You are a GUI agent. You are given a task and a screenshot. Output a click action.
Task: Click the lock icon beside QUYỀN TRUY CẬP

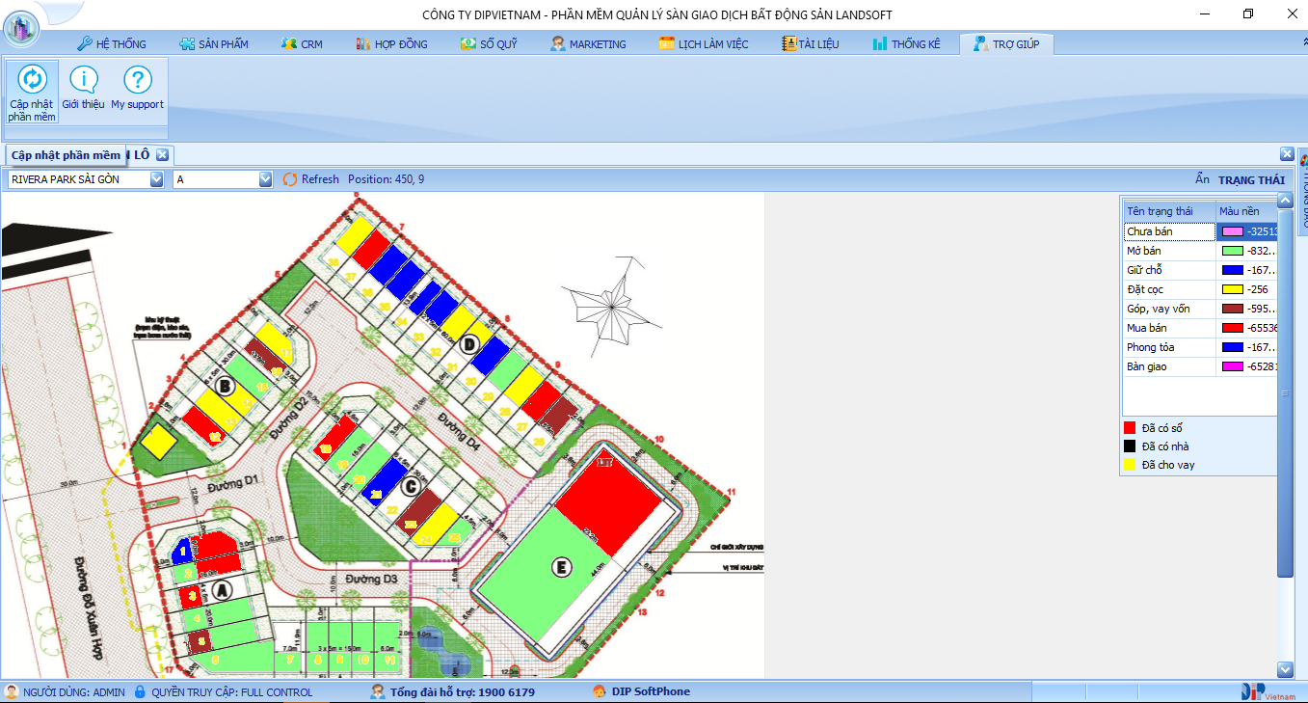click(x=140, y=691)
